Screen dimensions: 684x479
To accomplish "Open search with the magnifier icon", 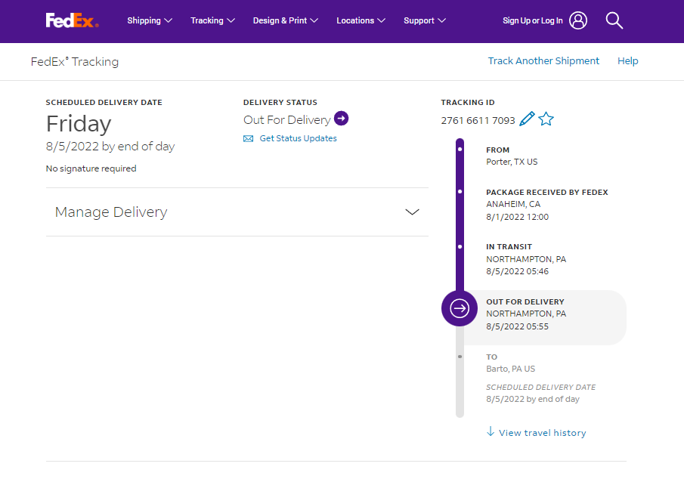I will pyautogui.click(x=614, y=20).
